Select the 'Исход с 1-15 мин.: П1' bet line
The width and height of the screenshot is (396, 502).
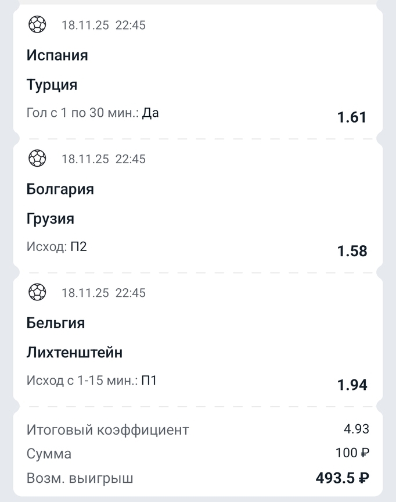(92, 381)
